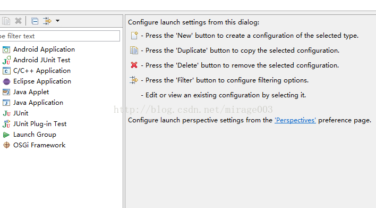The width and height of the screenshot is (376, 208).
Task: Choose the Java Application configuration type
Action: click(x=33, y=103)
